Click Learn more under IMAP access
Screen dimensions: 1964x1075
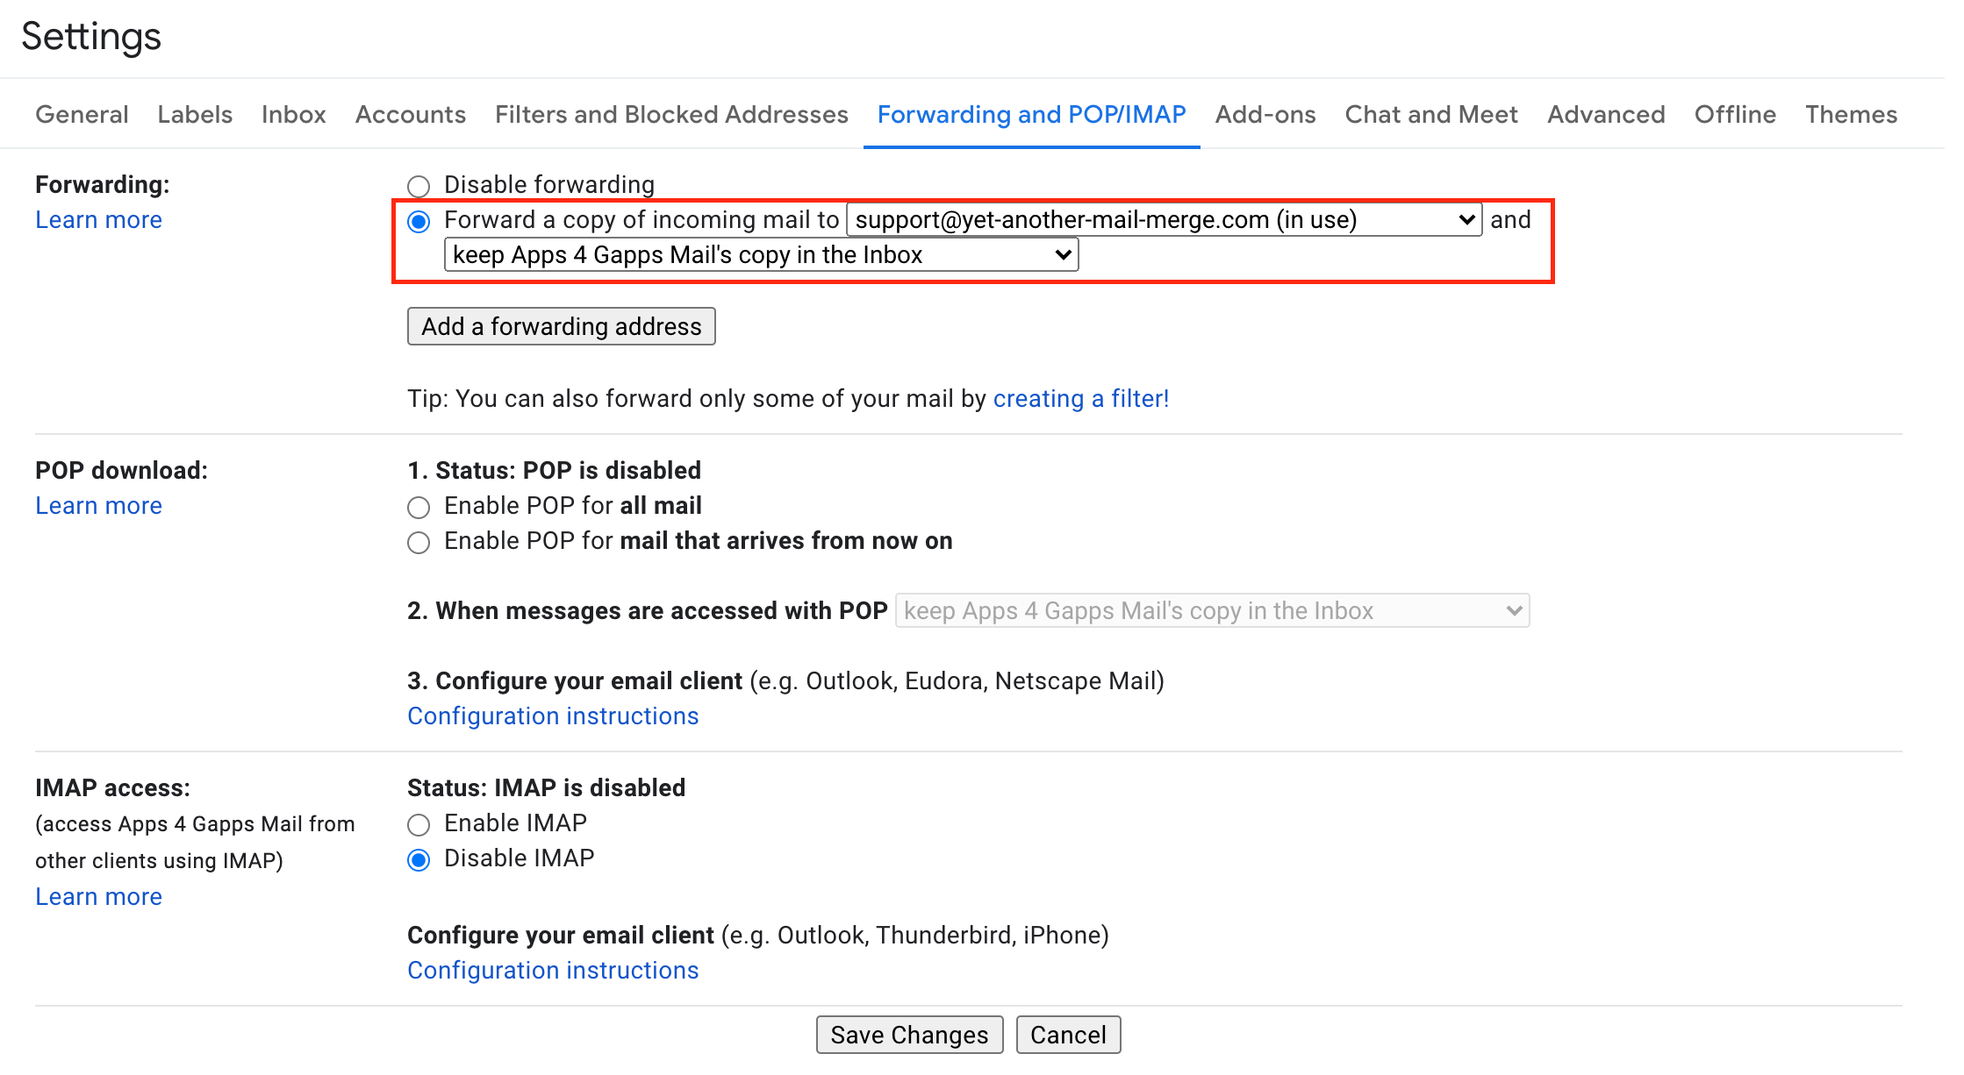click(x=98, y=896)
